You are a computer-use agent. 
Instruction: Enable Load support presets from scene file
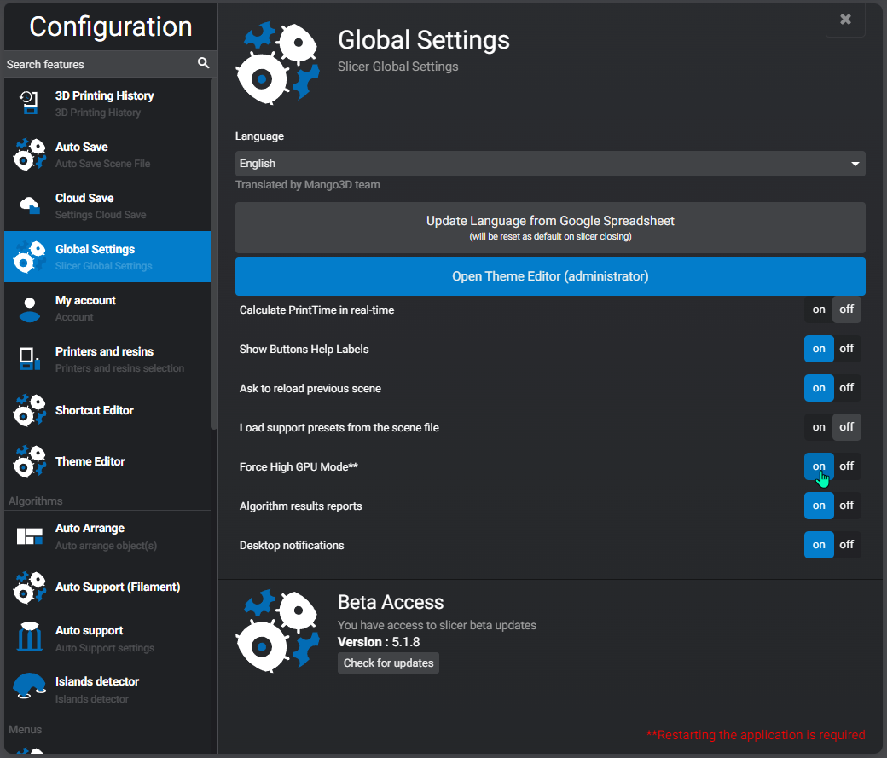pyautogui.click(x=818, y=427)
